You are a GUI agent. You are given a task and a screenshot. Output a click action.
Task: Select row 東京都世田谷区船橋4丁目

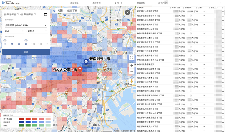coord(180,69)
